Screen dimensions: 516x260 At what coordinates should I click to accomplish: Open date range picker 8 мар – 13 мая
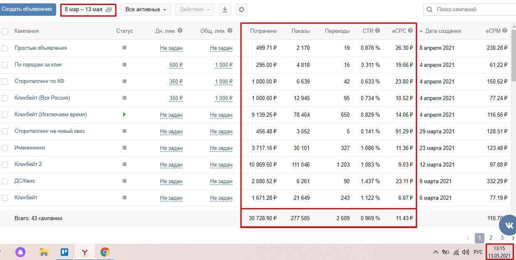point(88,10)
